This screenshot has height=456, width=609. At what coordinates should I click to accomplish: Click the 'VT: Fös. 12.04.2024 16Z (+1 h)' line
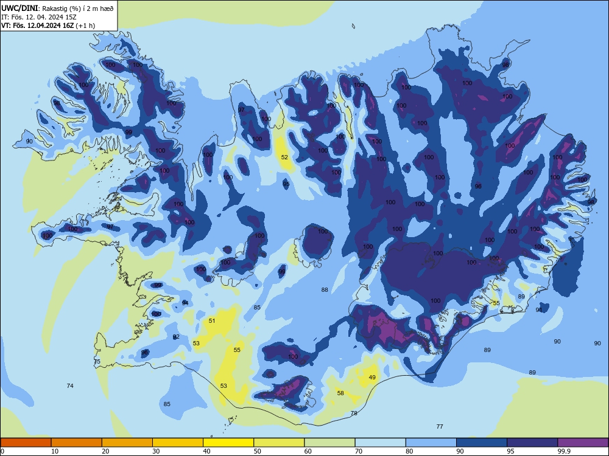click(48, 26)
